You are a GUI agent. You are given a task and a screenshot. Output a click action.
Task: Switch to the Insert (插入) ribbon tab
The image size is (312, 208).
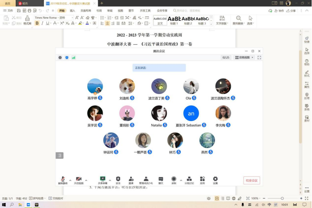click(73, 11)
